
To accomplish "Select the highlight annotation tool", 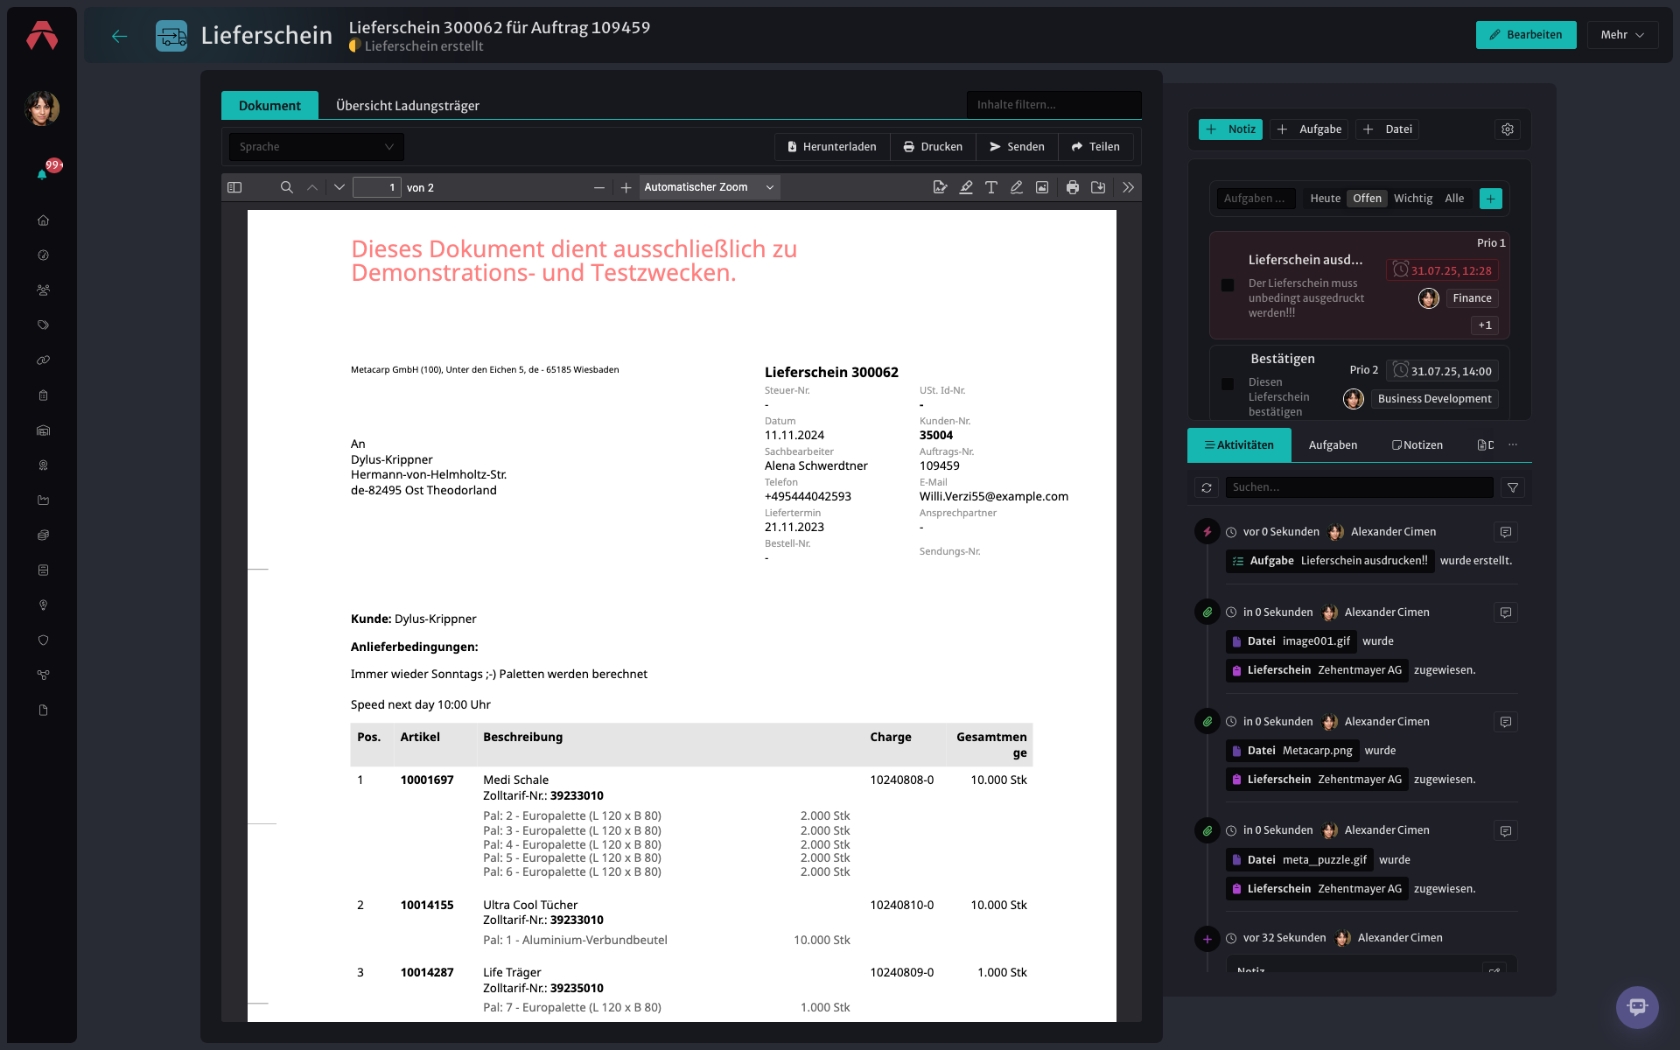I will tap(966, 187).
